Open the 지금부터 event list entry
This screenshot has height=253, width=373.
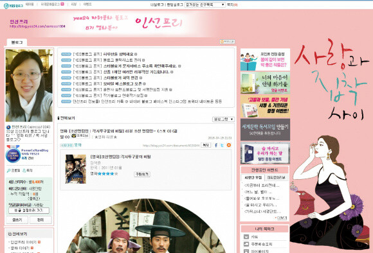[262, 186]
